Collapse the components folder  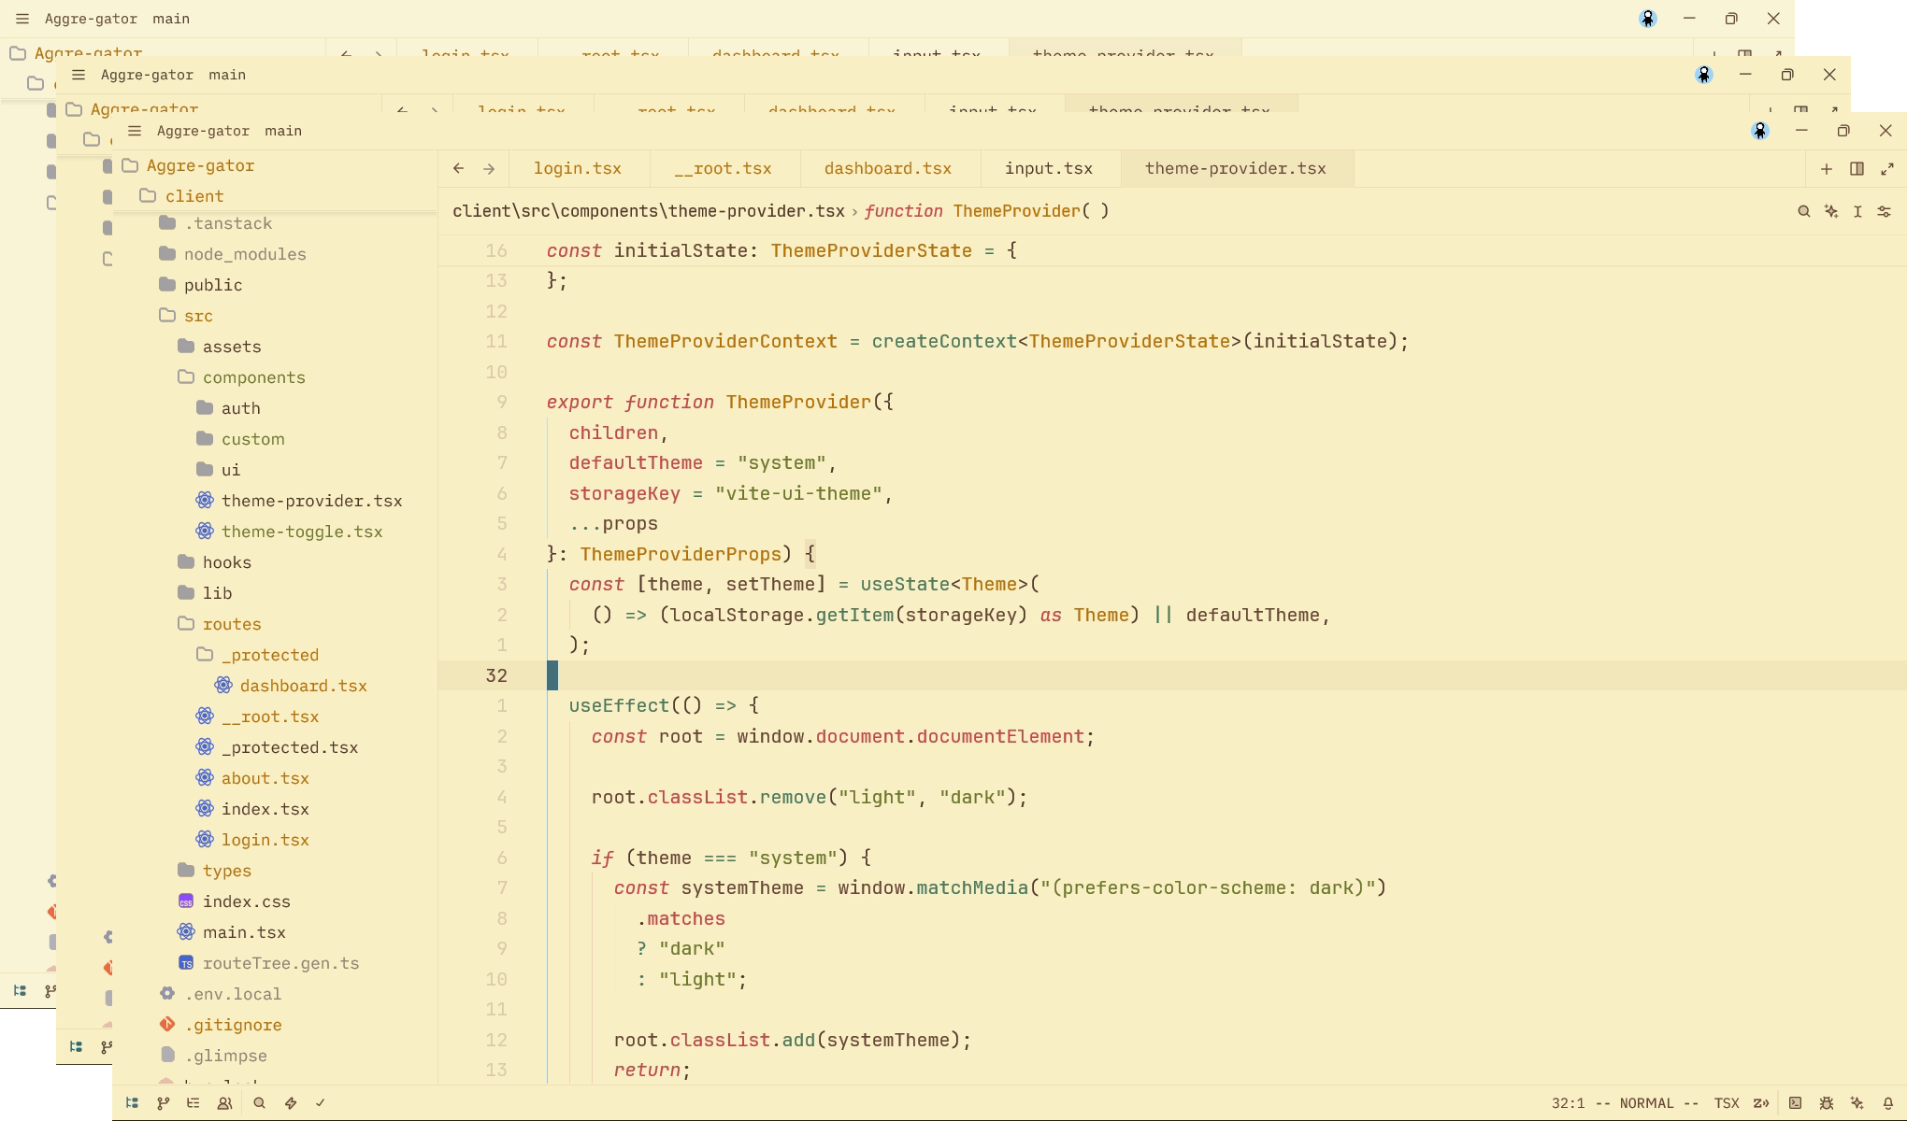(276, 377)
